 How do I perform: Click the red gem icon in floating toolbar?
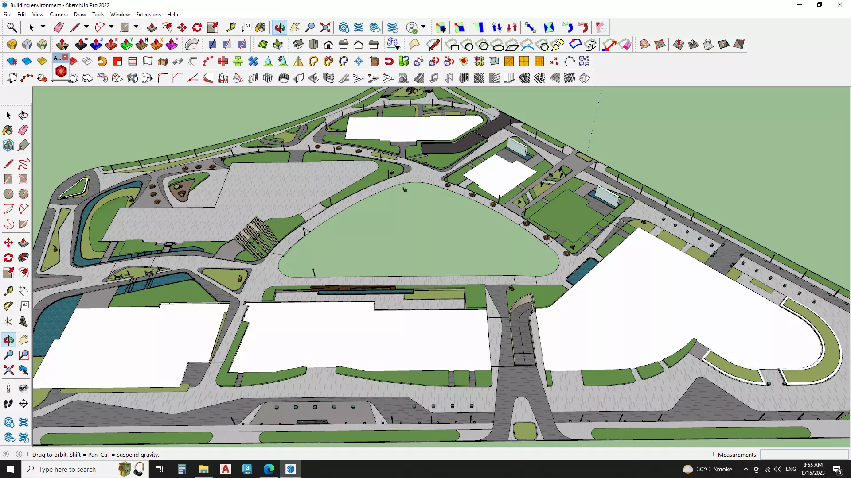coord(61,71)
